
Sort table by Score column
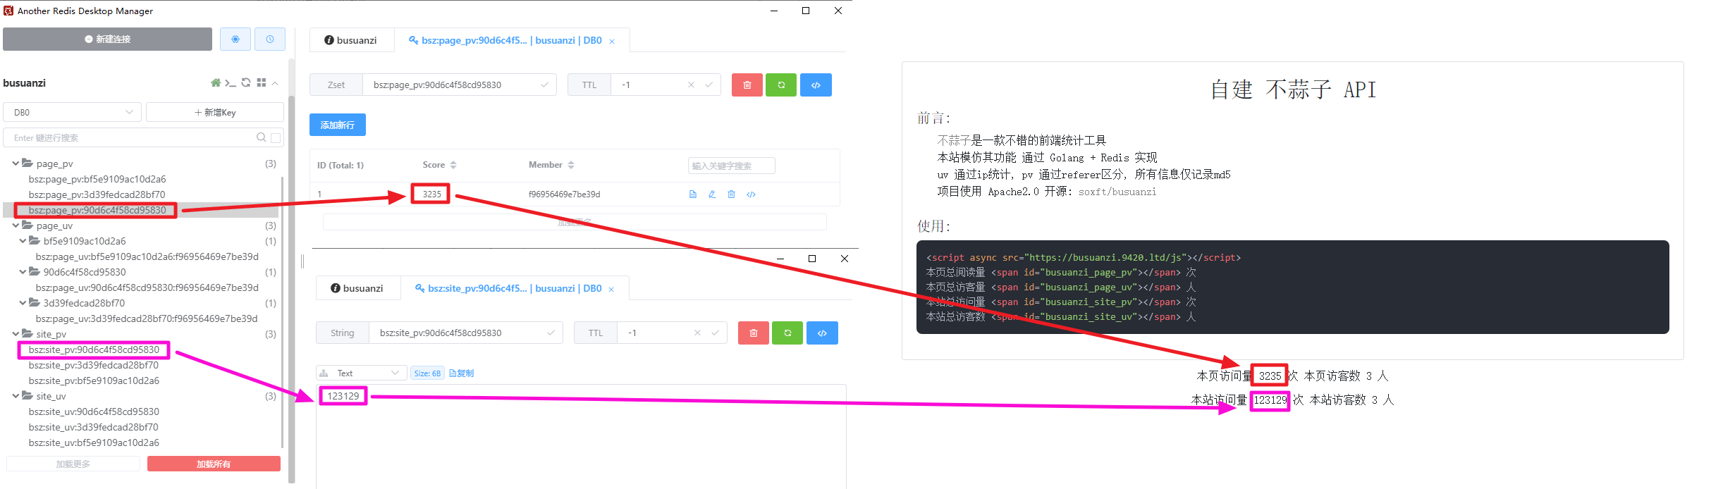click(453, 165)
